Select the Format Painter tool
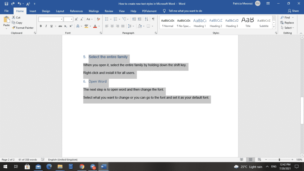The height and width of the screenshot is (171, 304). [23, 28]
